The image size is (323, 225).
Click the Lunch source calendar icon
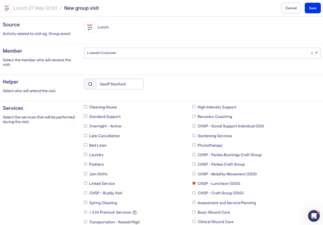pyautogui.click(x=90, y=28)
